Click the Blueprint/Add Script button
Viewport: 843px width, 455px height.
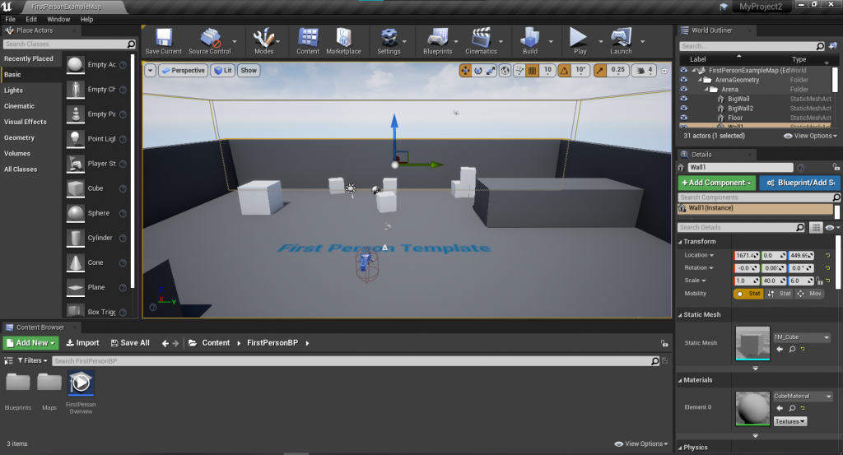[799, 183]
